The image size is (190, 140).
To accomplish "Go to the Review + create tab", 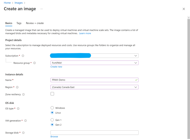I will coord(35,23).
